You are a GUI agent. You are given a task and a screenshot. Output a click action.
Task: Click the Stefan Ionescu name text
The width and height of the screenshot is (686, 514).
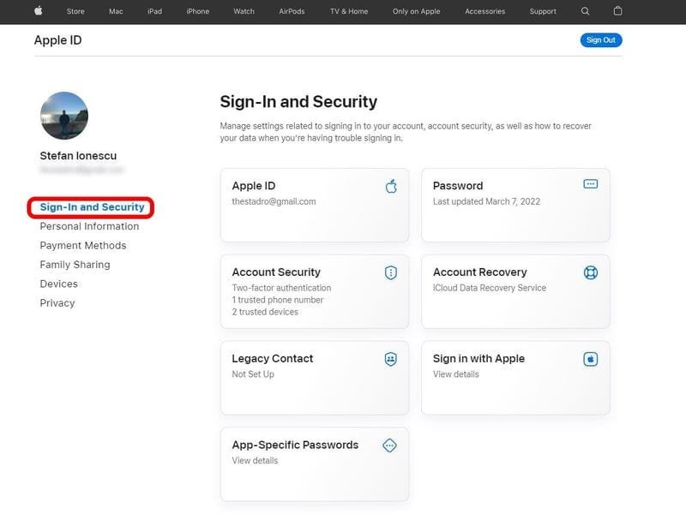pyautogui.click(x=78, y=156)
